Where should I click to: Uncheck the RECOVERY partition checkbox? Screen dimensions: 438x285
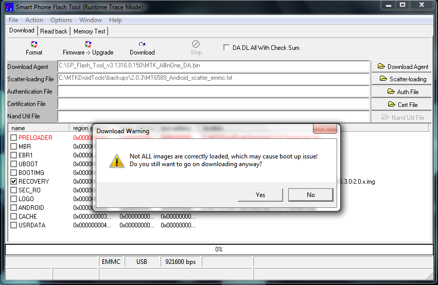14,182
